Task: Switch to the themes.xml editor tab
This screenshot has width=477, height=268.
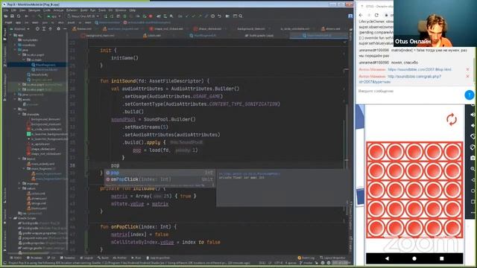Action: (x=84, y=29)
